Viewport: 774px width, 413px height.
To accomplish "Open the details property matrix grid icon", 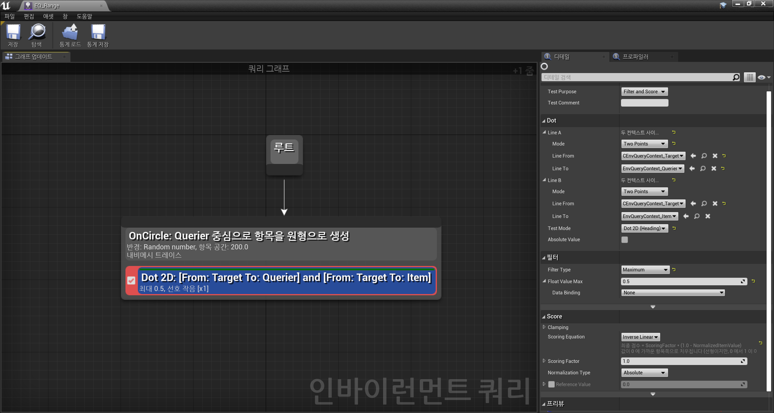I will [x=750, y=77].
